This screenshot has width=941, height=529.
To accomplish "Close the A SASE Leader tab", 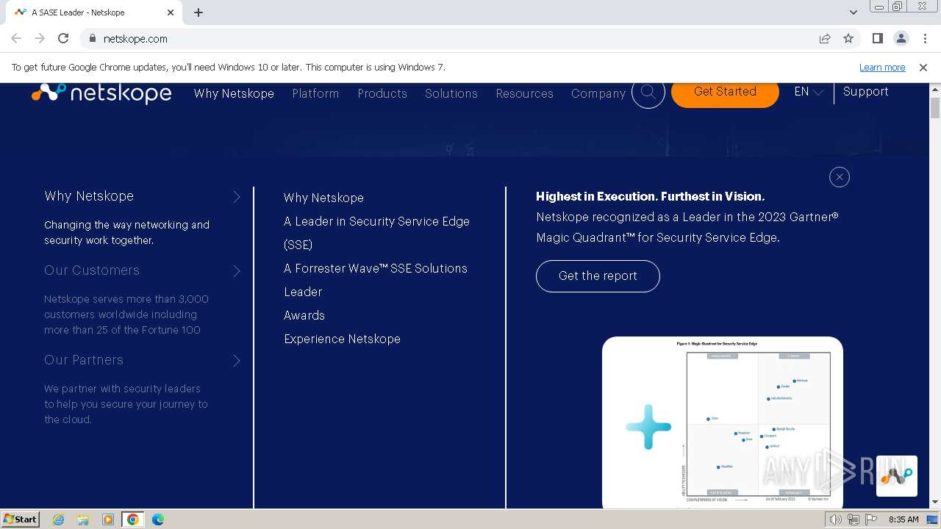I will (171, 12).
